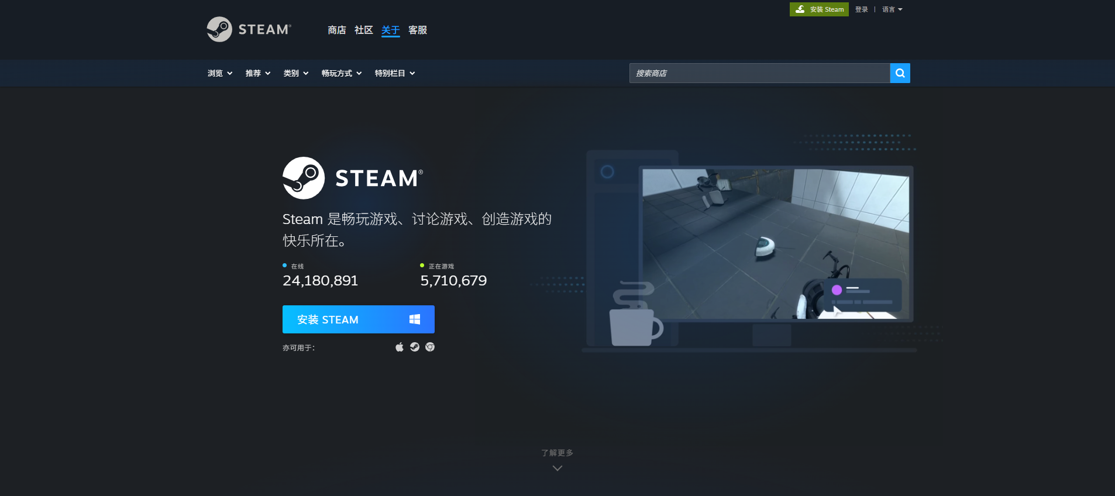
Task: Click the down chevron under 了解更多
Action: coord(557,468)
